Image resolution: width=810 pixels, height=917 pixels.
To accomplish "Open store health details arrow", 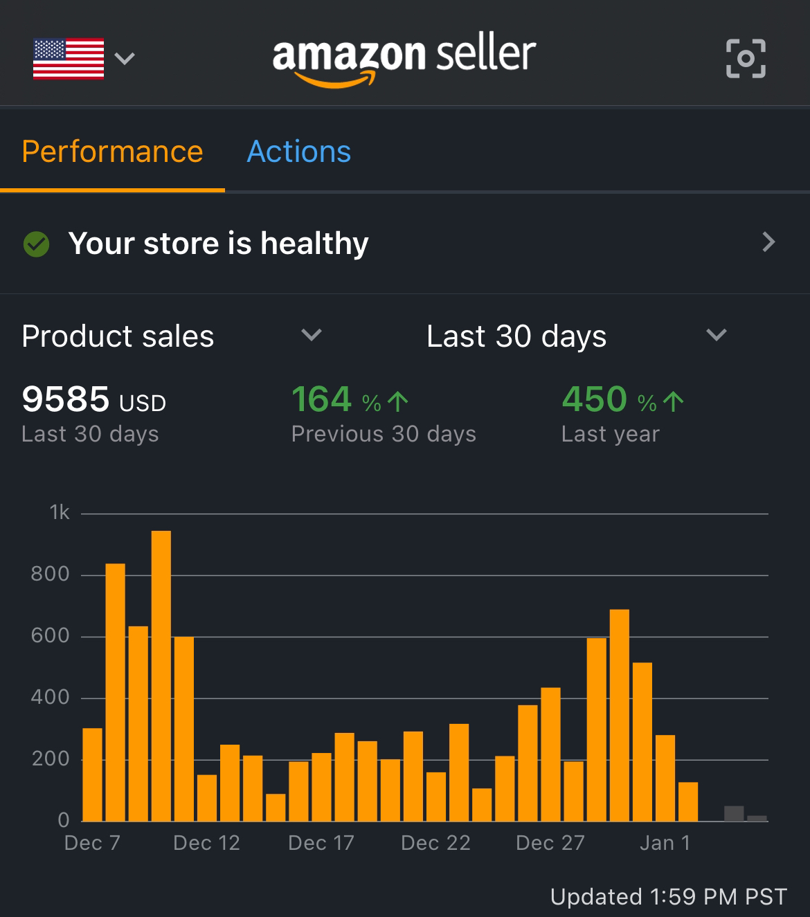I will coord(768,242).
